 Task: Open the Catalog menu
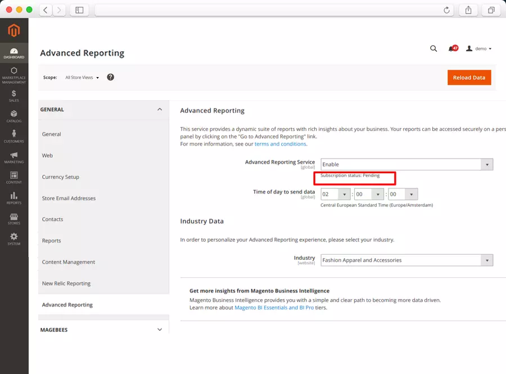[14, 116]
